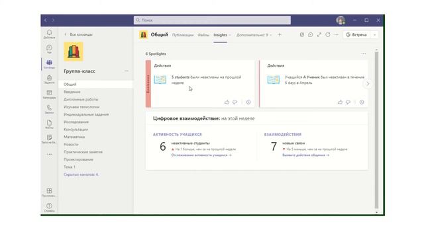Viewport: 424px width, 238px height.
Task: Click the pop-out tab icon in channel header
Action: pyautogui.click(x=302, y=34)
